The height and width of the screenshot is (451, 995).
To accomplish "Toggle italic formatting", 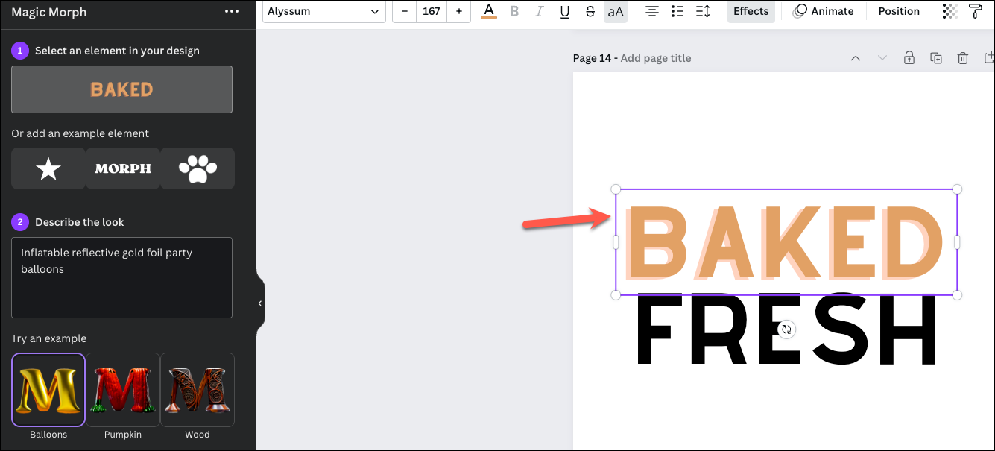I will [539, 11].
